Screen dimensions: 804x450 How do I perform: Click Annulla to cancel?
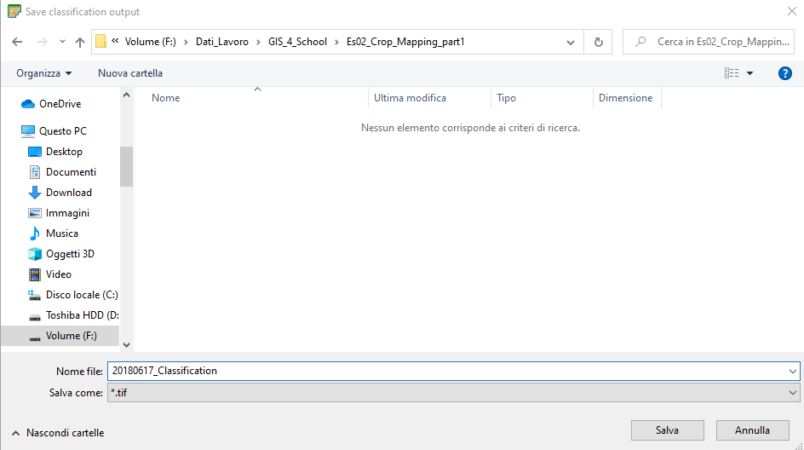(x=752, y=430)
